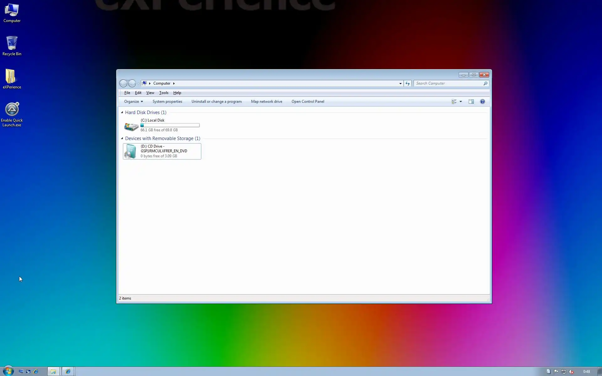Open the Tools menu
This screenshot has width=602, height=376.
coord(164,93)
